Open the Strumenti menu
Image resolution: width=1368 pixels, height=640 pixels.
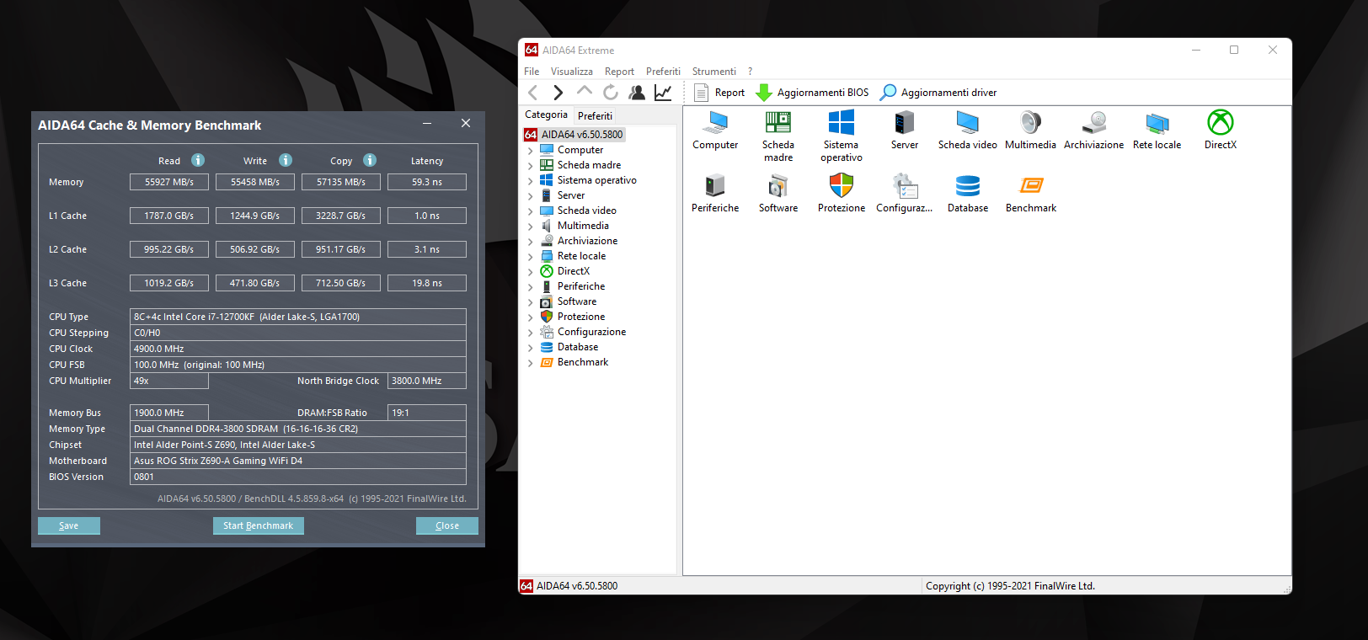click(x=714, y=72)
